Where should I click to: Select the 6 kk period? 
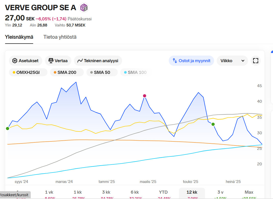coord(135,192)
